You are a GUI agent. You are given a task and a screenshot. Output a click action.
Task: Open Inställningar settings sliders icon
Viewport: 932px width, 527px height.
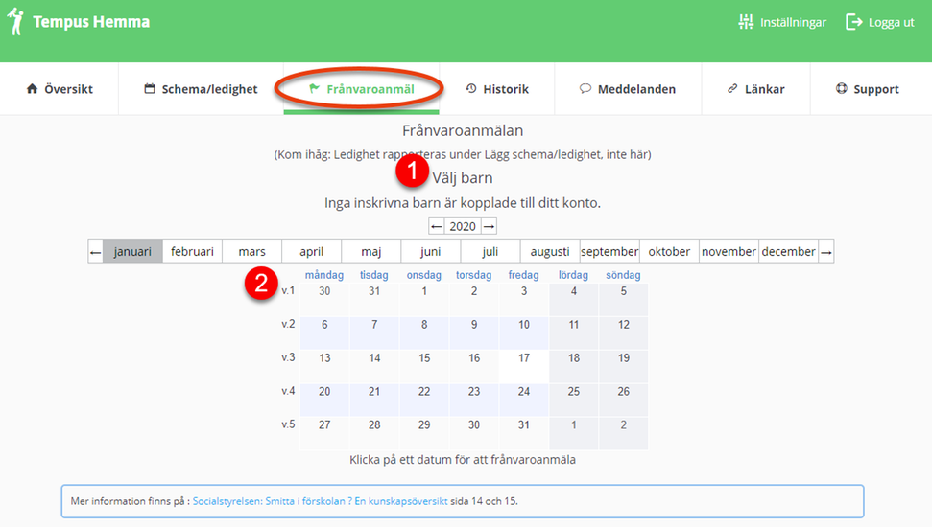[746, 22]
